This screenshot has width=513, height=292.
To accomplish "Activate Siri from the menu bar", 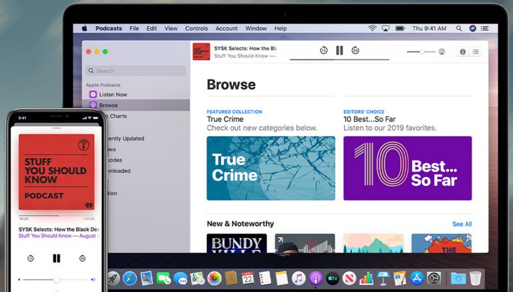I will (472, 29).
